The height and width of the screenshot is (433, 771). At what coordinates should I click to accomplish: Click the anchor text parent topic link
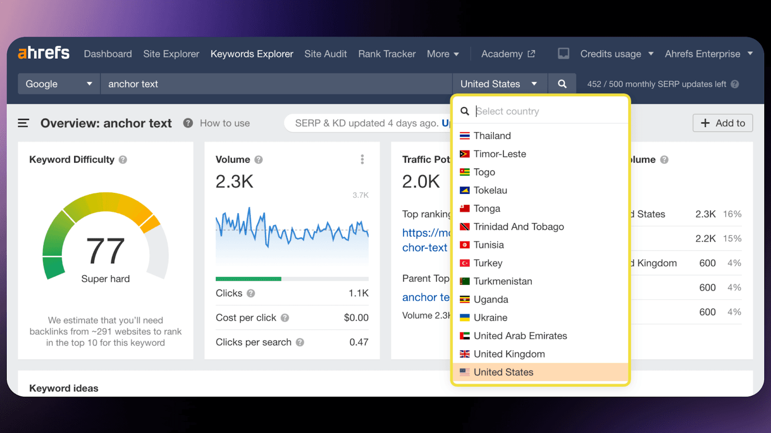(x=426, y=297)
